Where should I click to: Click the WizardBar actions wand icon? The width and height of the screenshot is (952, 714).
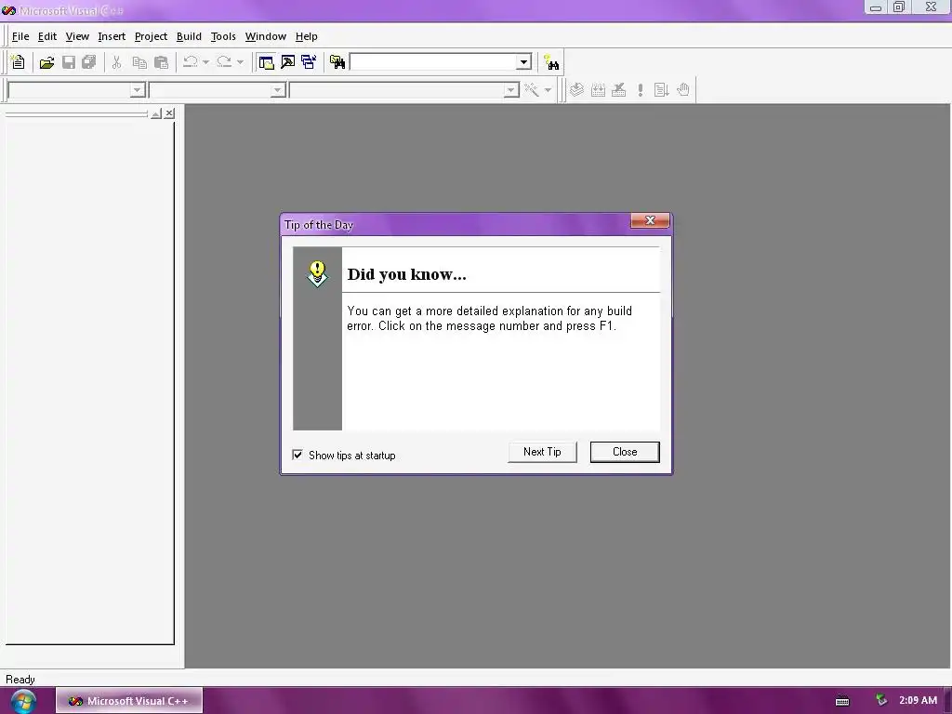532,90
